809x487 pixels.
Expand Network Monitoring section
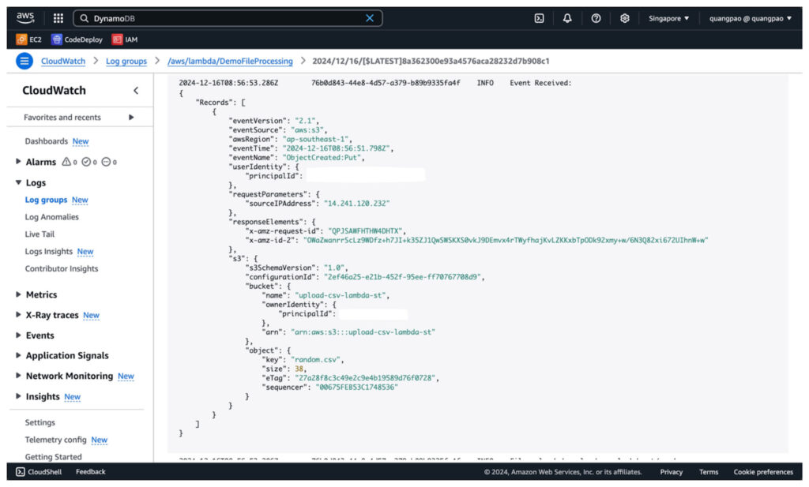19,375
